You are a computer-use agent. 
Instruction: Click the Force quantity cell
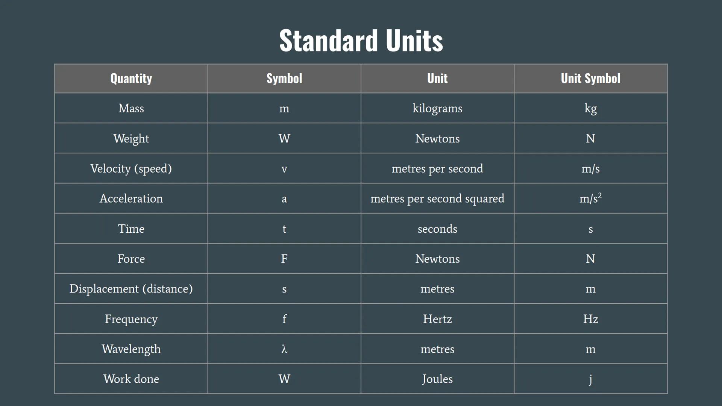pyautogui.click(x=131, y=259)
